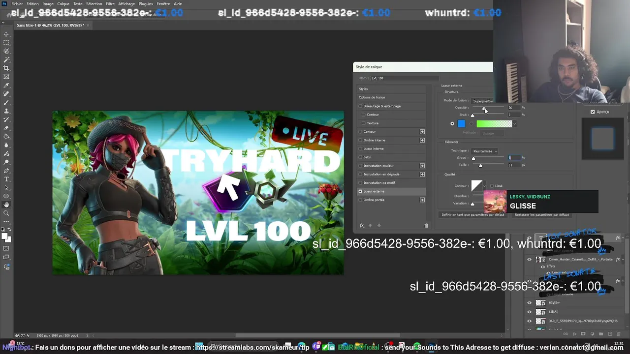Image resolution: width=630 pixels, height=354 pixels.
Task: Click Définir en tant que paramètres par défaut
Action: [x=473, y=215]
